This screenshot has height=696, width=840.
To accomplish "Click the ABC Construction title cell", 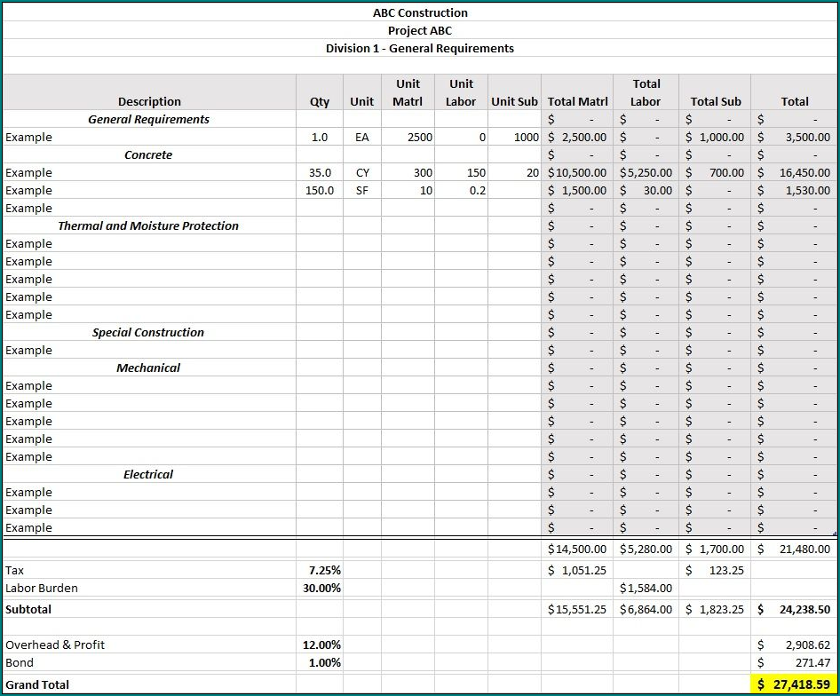I will tap(419, 12).
